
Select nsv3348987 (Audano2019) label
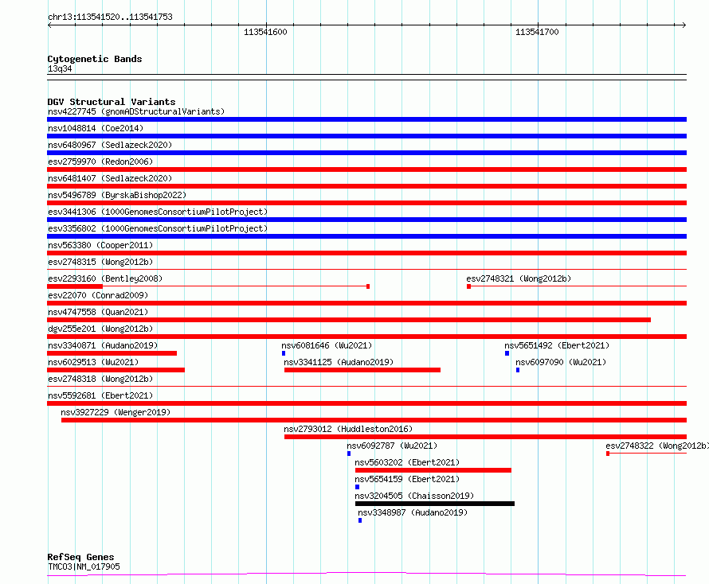[413, 512]
